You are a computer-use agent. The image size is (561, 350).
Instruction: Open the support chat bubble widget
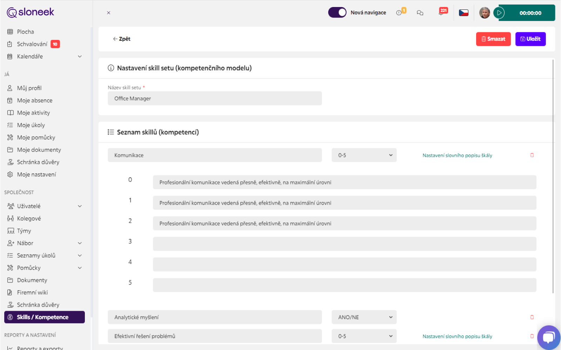tap(549, 337)
